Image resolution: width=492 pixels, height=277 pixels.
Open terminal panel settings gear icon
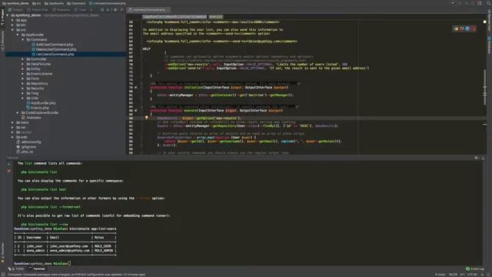coord(477,158)
